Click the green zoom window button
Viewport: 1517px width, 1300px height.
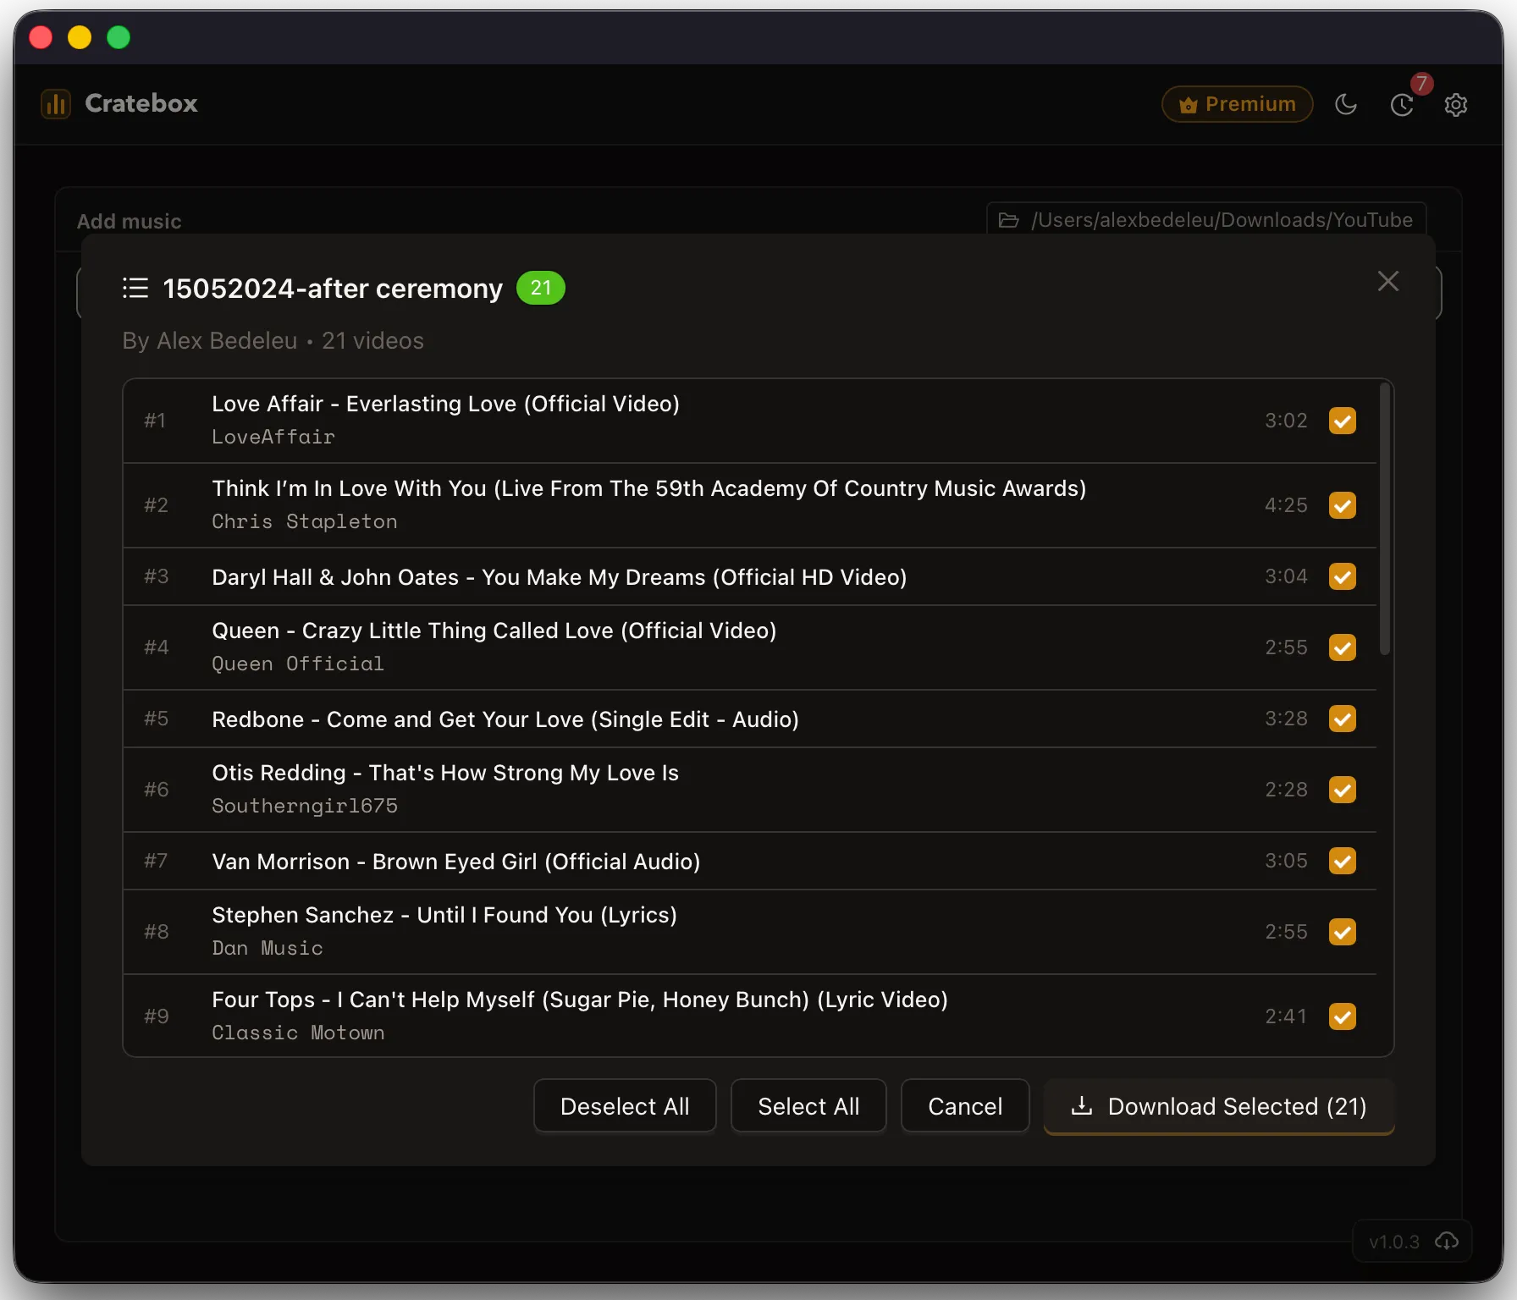click(119, 37)
